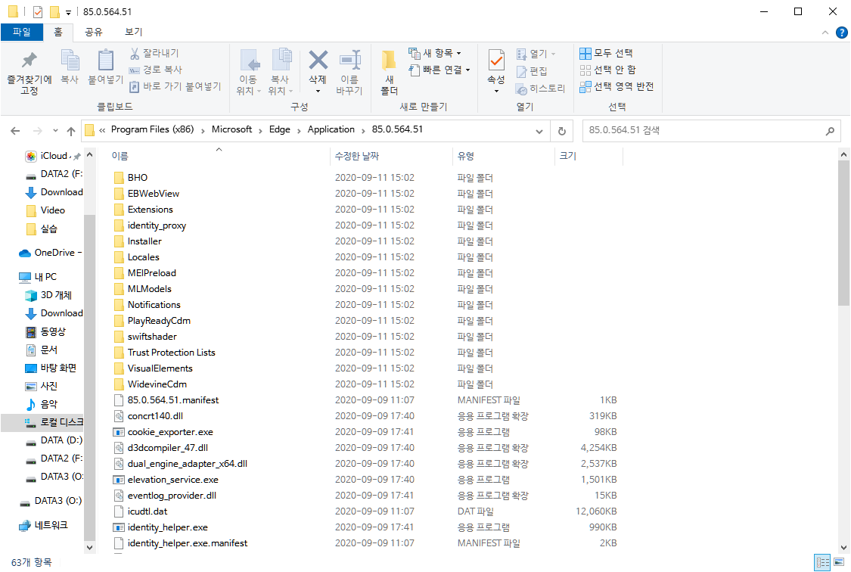Image resolution: width=851 pixels, height=572 pixels.
Task: Click the 붙여넣기 (Paste) icon
Action: (x=106, y=67)
